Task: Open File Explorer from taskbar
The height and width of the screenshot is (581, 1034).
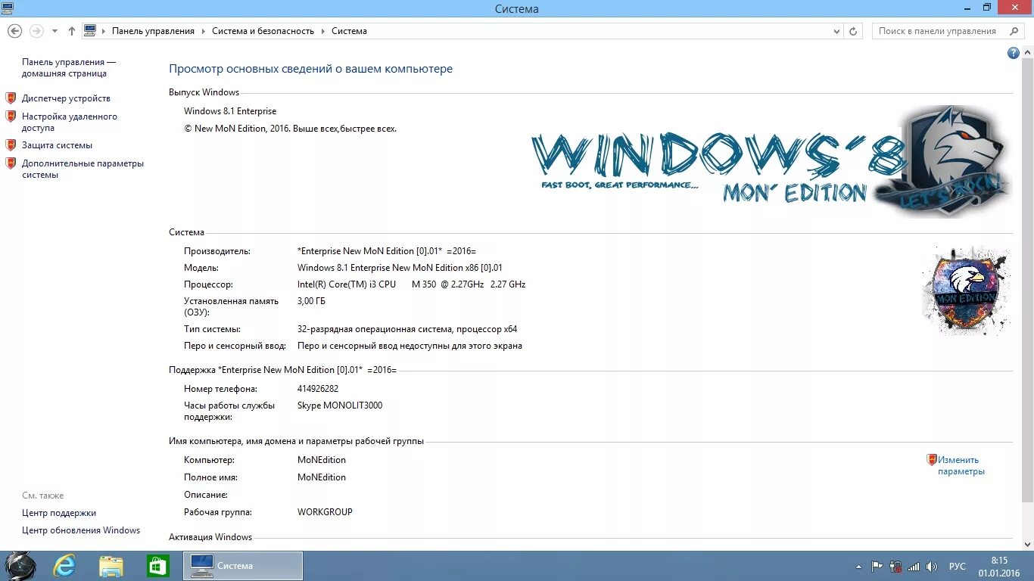Action: (111, 566)
